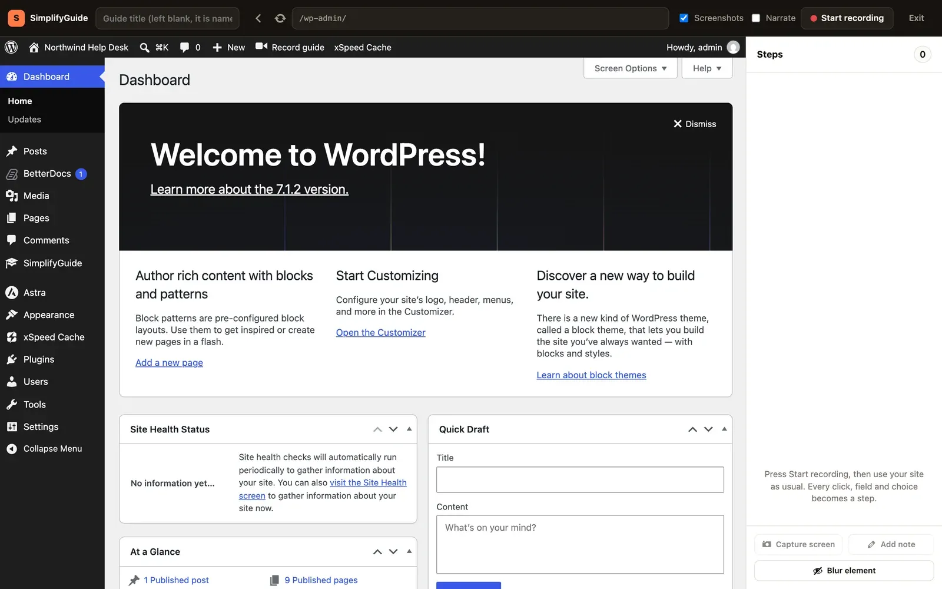Click the visit the Site Health screen link
Viewport: 942px width, 589px height.
[x=368, y=483]
